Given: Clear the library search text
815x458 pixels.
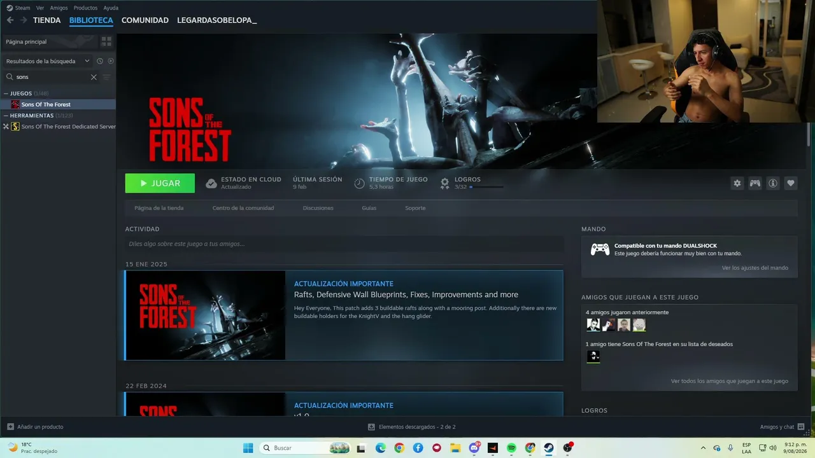Looking at the screenshot, I should 94,77.
